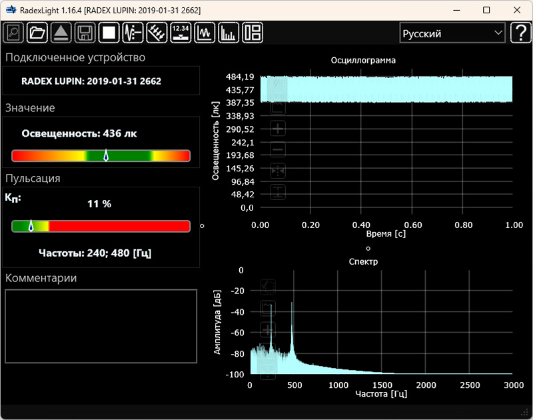Open the 12.34 numeric readout view

181,32
